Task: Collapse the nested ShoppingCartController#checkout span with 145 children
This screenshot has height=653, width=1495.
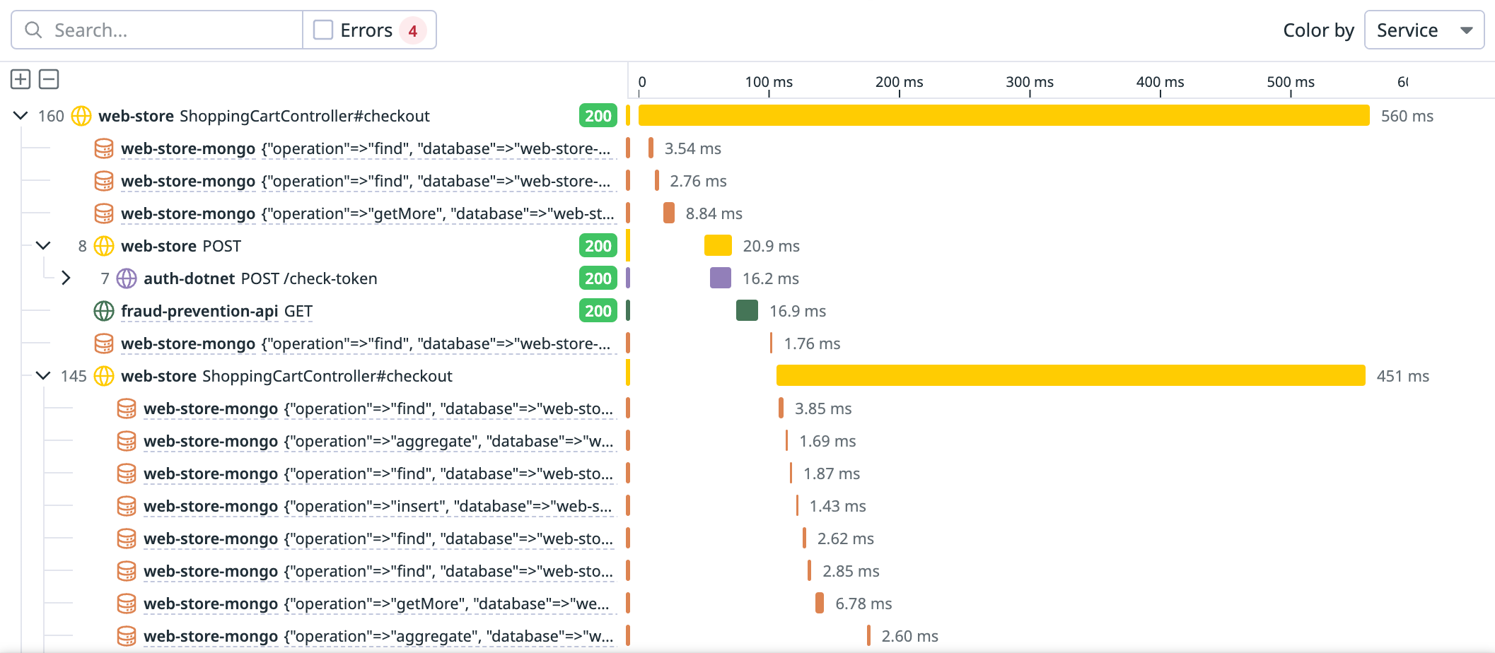Action: [43, 376]
